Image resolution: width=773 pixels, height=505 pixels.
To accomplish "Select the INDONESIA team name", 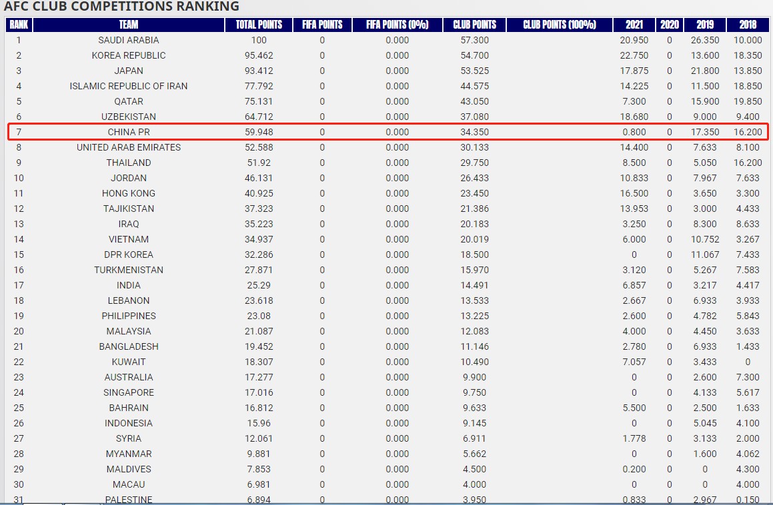I will (129, 422).
